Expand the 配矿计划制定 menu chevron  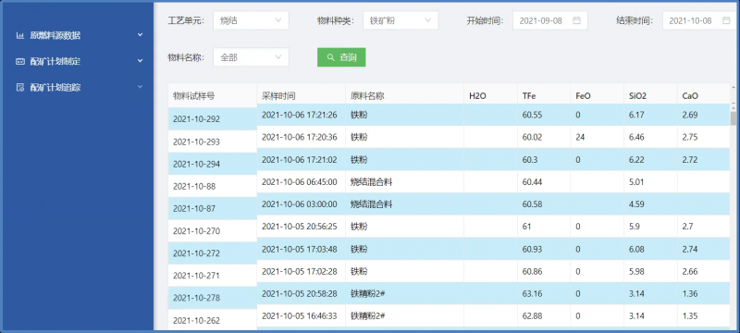(x=141, y=61)
